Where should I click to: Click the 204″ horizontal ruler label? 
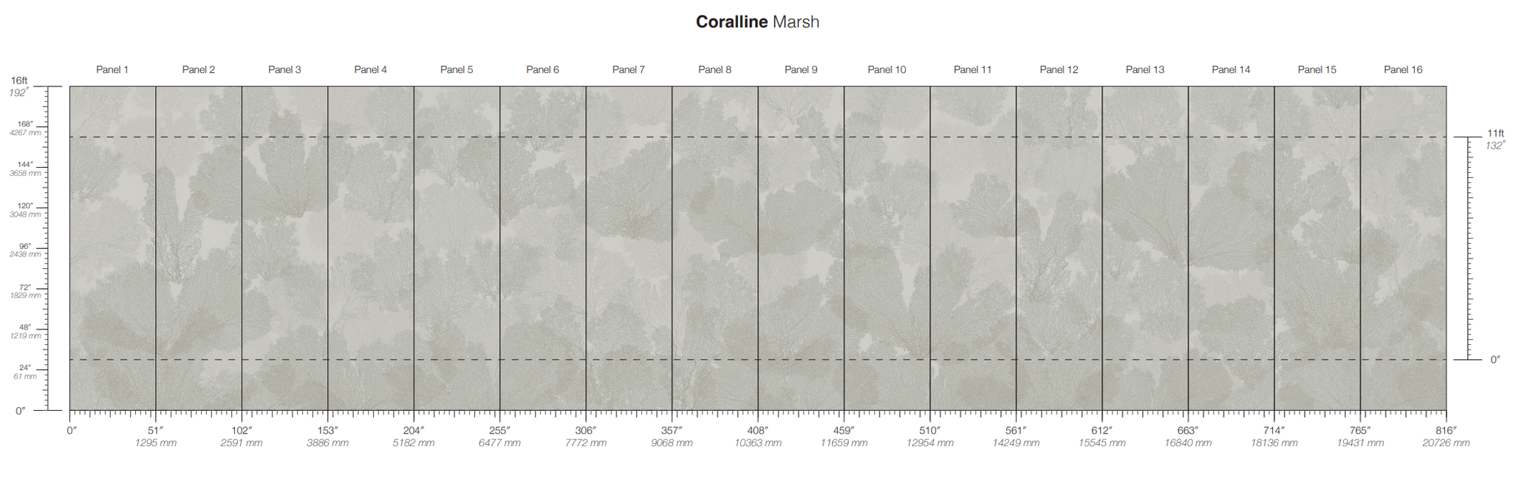[x=414, y=430]
